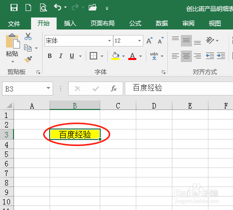
Task: Open print preview from quick access toolbar
Action: [x=43, y=7]
